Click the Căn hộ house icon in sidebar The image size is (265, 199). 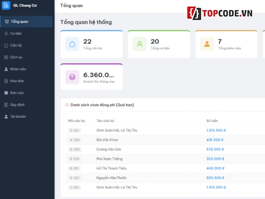6,45
